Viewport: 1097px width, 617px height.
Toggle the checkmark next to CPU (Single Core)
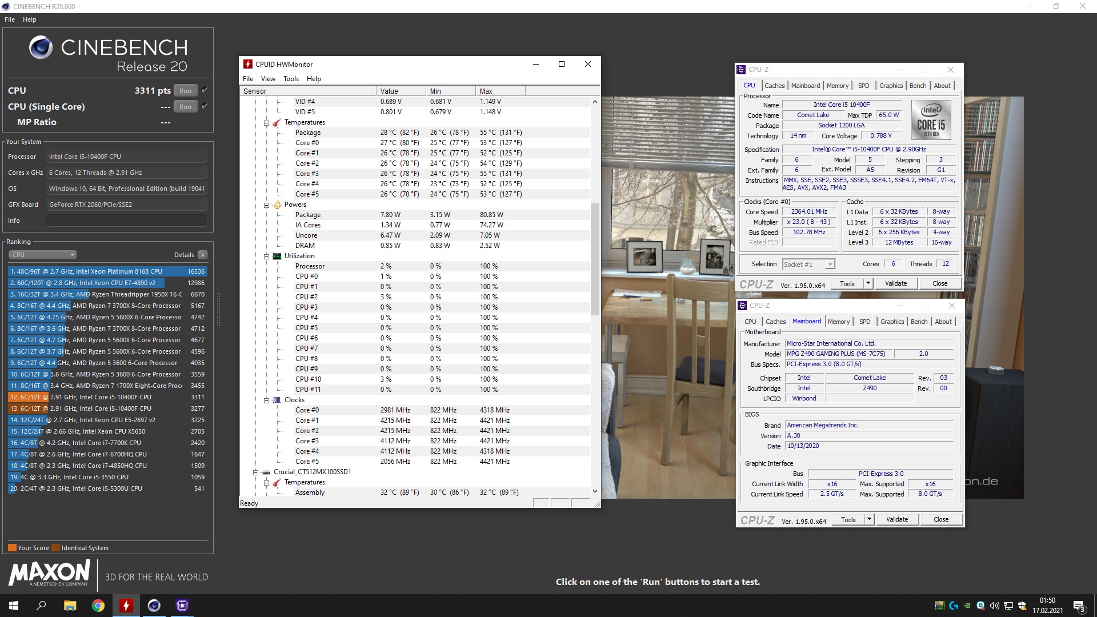coord(205,106)
